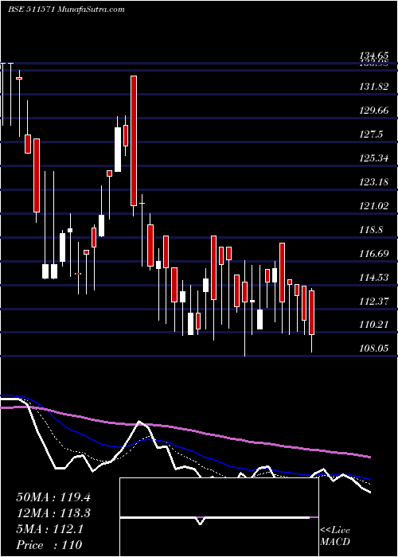Click the BSE 511571 MunafaSutra.com title

(66, 10)
